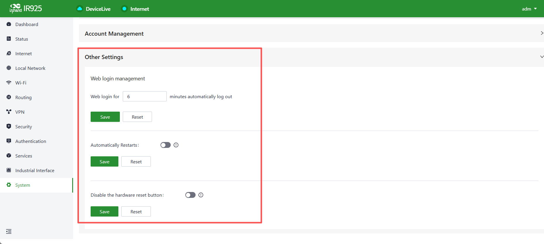Click the Routing sidebar icon
This screenshot has width=544, height=244.
9,97
